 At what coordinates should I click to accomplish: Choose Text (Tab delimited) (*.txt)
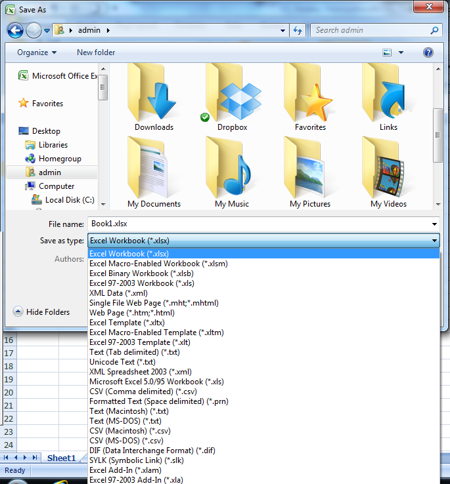point(263,352)
